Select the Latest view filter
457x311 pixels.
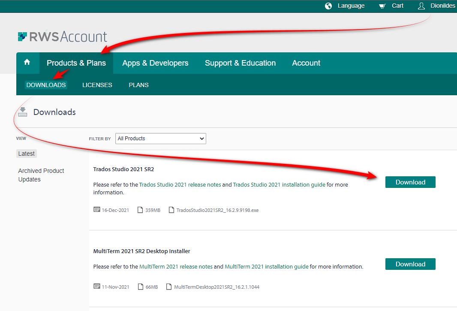[26, 154]
